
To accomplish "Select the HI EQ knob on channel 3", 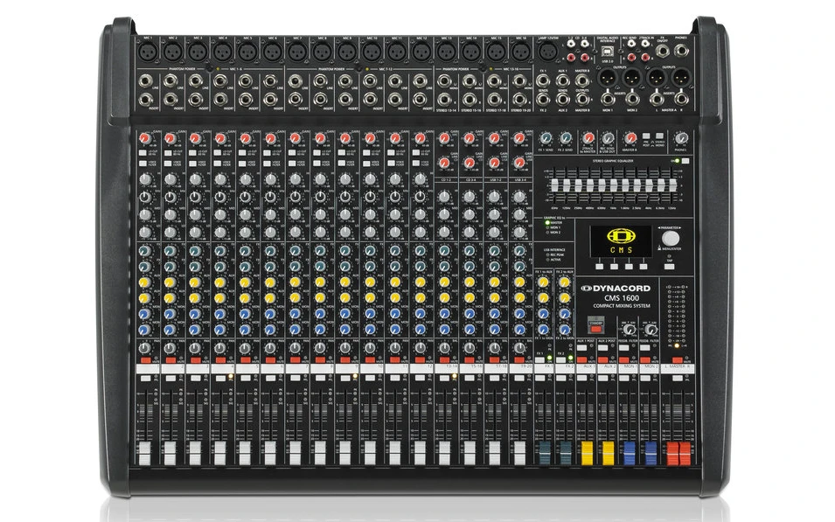I will click(193, 179).
